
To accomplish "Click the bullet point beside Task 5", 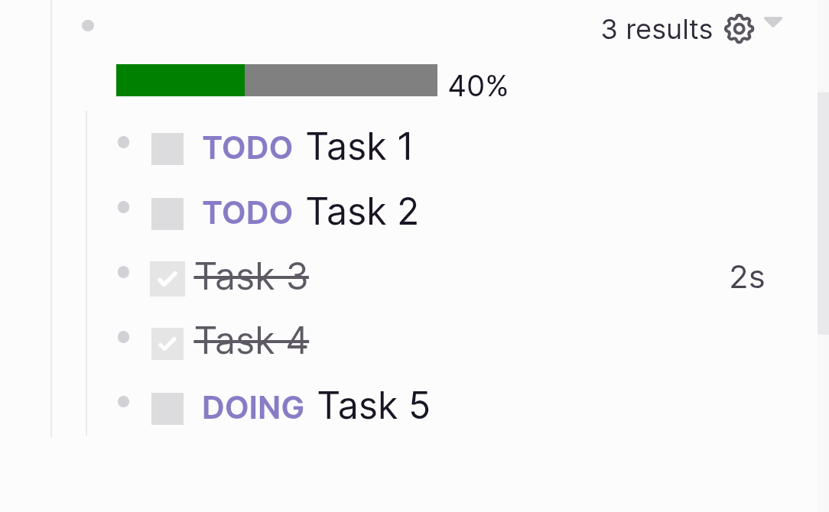I will (x=123, y=400).
